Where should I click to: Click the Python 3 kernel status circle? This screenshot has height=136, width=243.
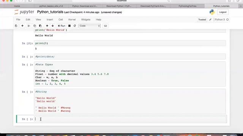pos(227,20)
